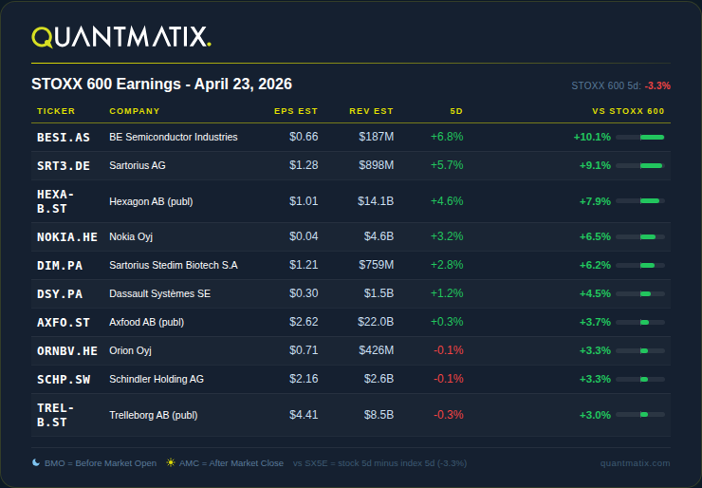
Task: Select the HEXA-B.ST ticker
Action: pos(56,201)
